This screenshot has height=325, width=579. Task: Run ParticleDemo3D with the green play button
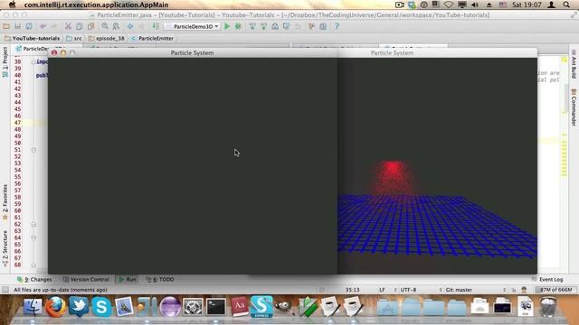(227, 26)
